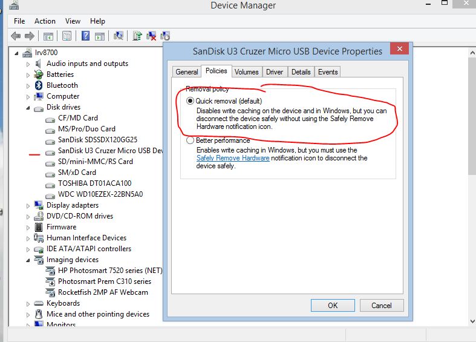The width and height of the screenshot is (476, 342).
Task: Collapse the Disk drives node
Action: [x=28, y=108]
